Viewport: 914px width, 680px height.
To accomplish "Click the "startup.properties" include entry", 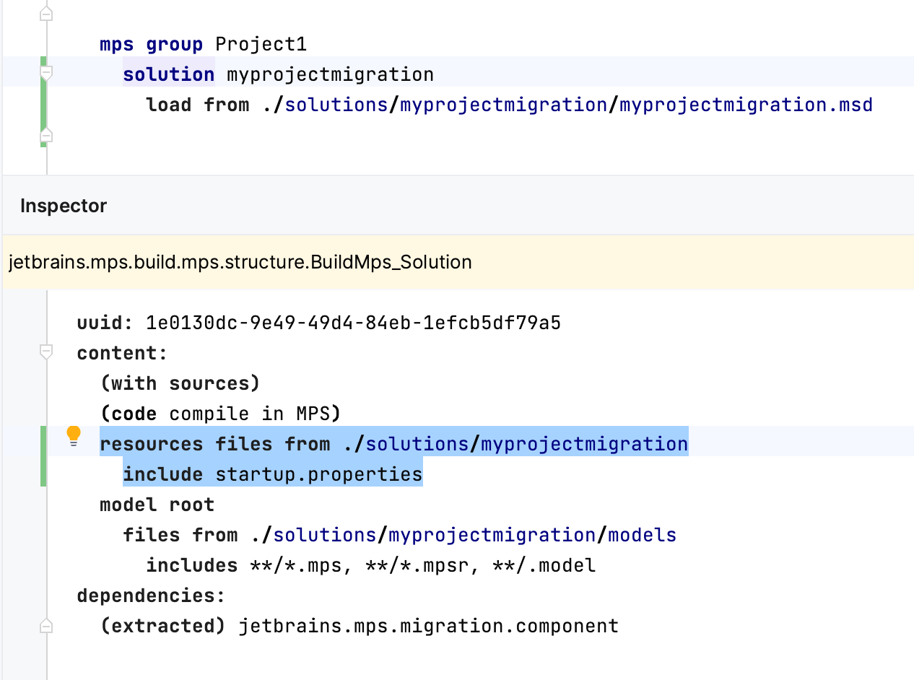I will (318, 474).
